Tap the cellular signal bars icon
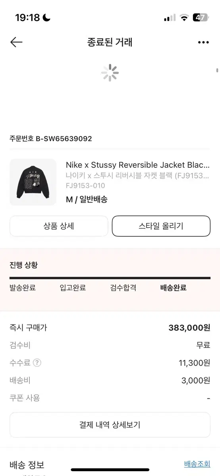This screenshot has height=476, width=220. point(170,18)
